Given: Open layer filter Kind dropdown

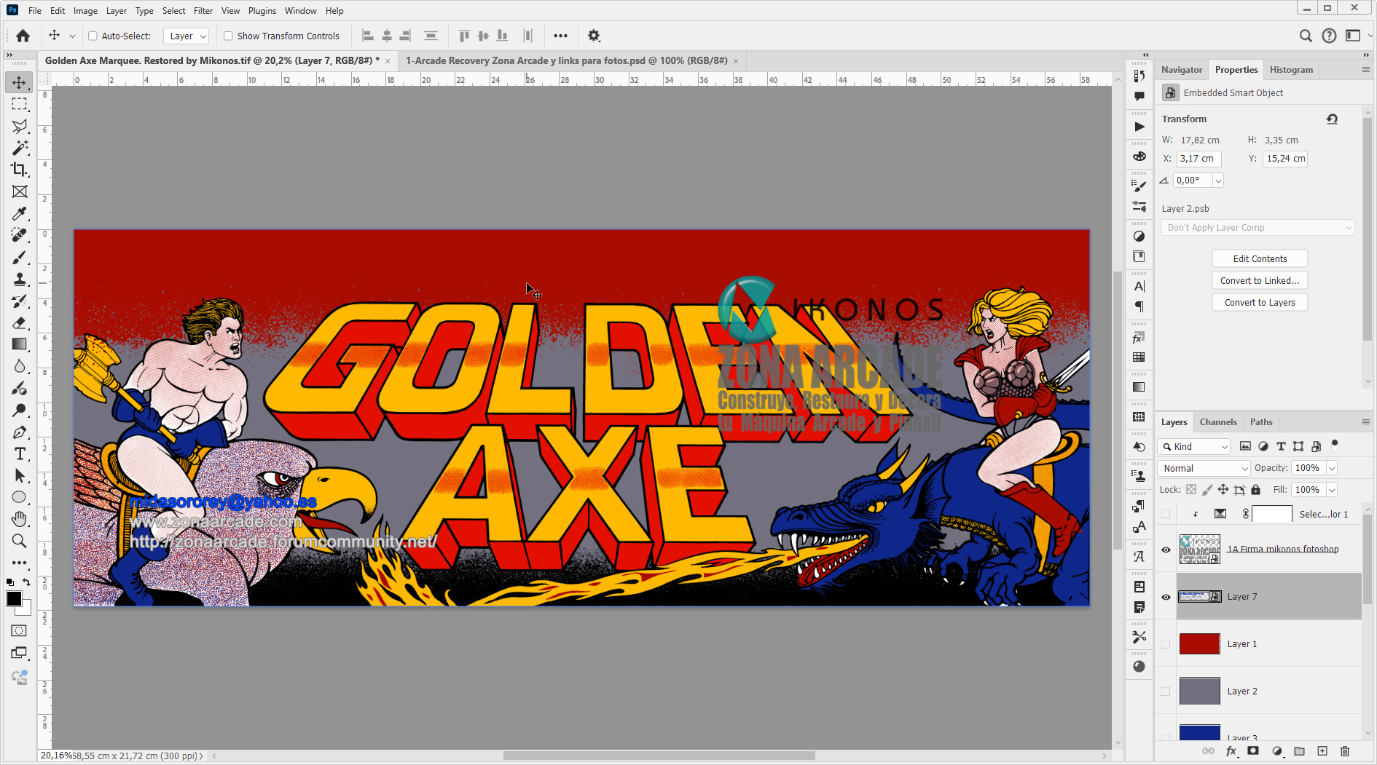Looking at the screenshot, I should pos(1195,446).
